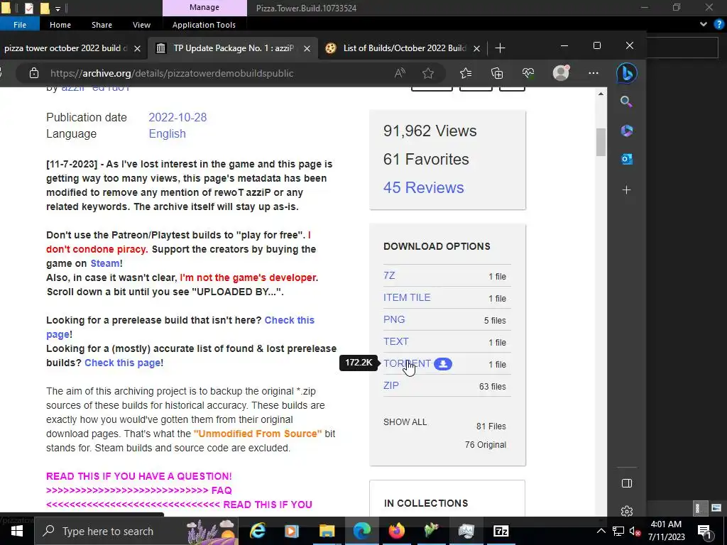Open Firefox from taskbar

(396, 531)
